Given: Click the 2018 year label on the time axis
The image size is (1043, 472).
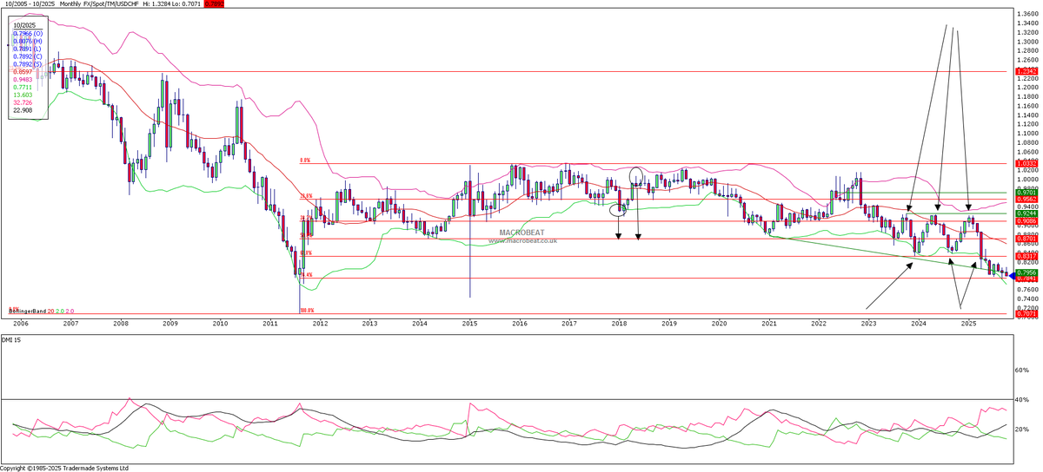Looking at the screenshot, I should [620, 324].
